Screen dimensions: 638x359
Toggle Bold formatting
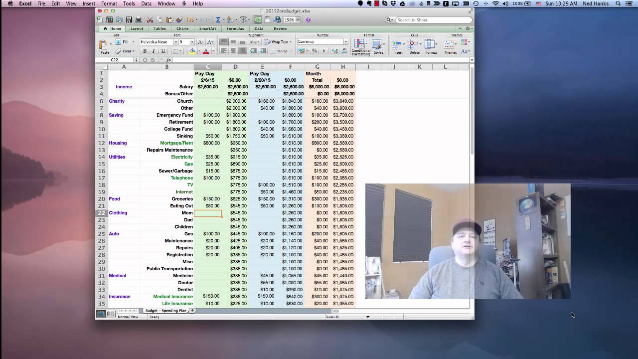click(x=145, y=51)
